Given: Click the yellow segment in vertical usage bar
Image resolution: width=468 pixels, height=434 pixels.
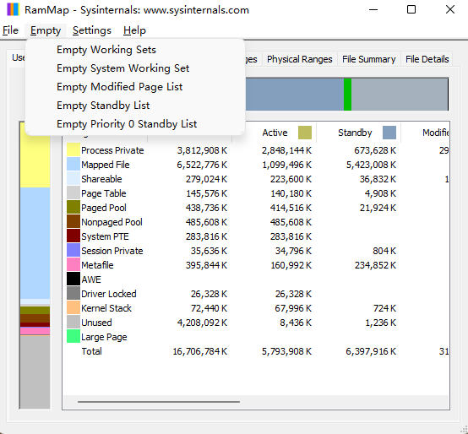Looking at the screenshot, I should tap(35, 155).
